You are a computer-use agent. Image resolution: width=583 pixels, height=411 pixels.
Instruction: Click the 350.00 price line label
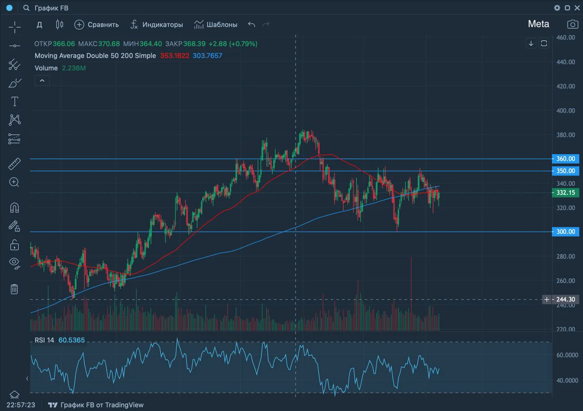click(x=566, y=171)
